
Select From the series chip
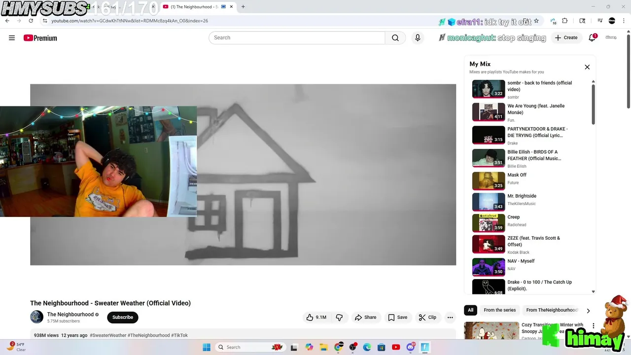click(x=499, y=310)
